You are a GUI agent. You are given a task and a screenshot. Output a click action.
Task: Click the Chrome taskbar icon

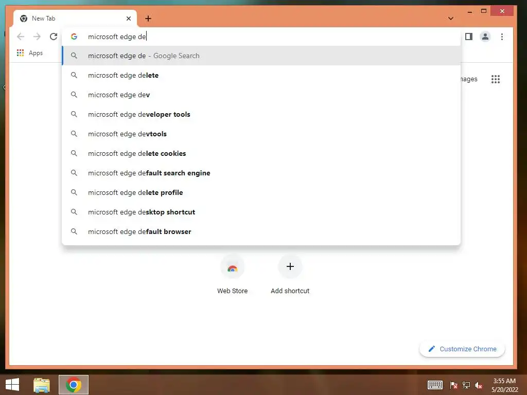click(x=74, y=385)
